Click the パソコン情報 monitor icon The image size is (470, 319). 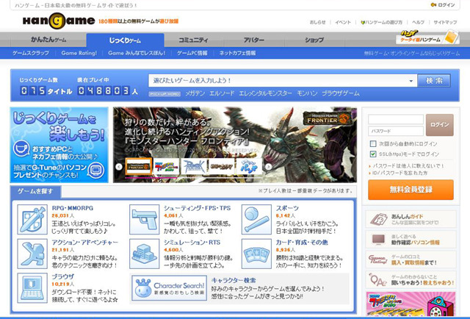379,239
